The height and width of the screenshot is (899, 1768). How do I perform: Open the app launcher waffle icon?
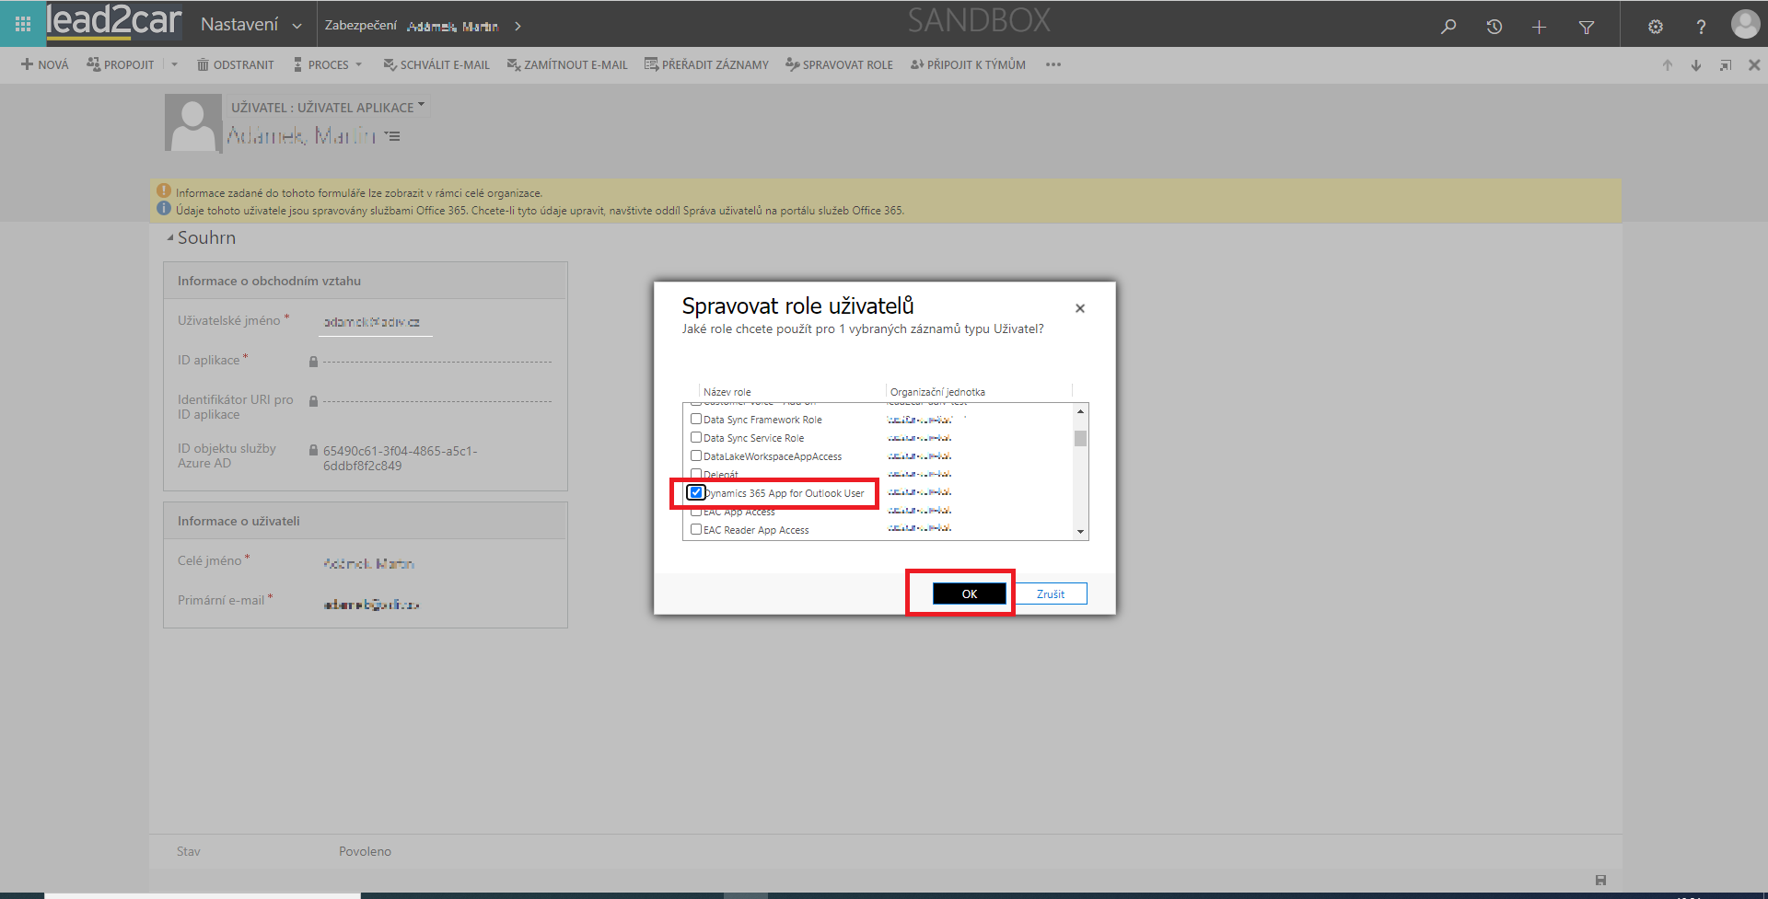[x=23, y=25]
